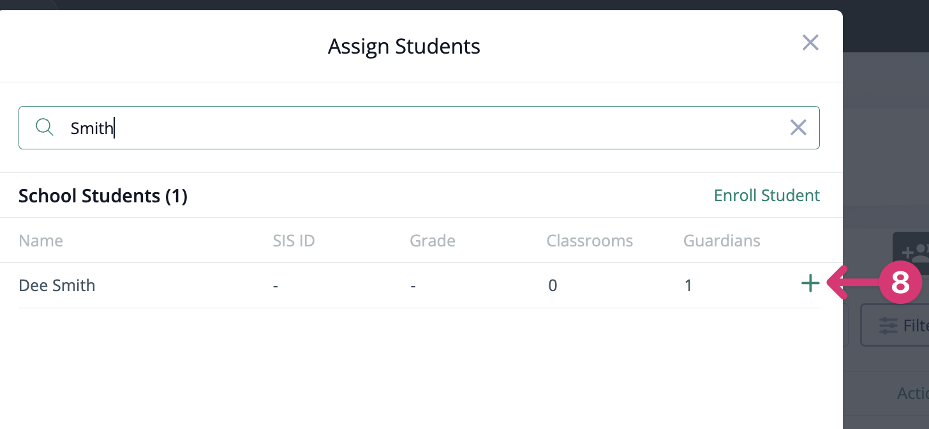Click the plus icon to assign Dee Smith

tap(810, 283)
